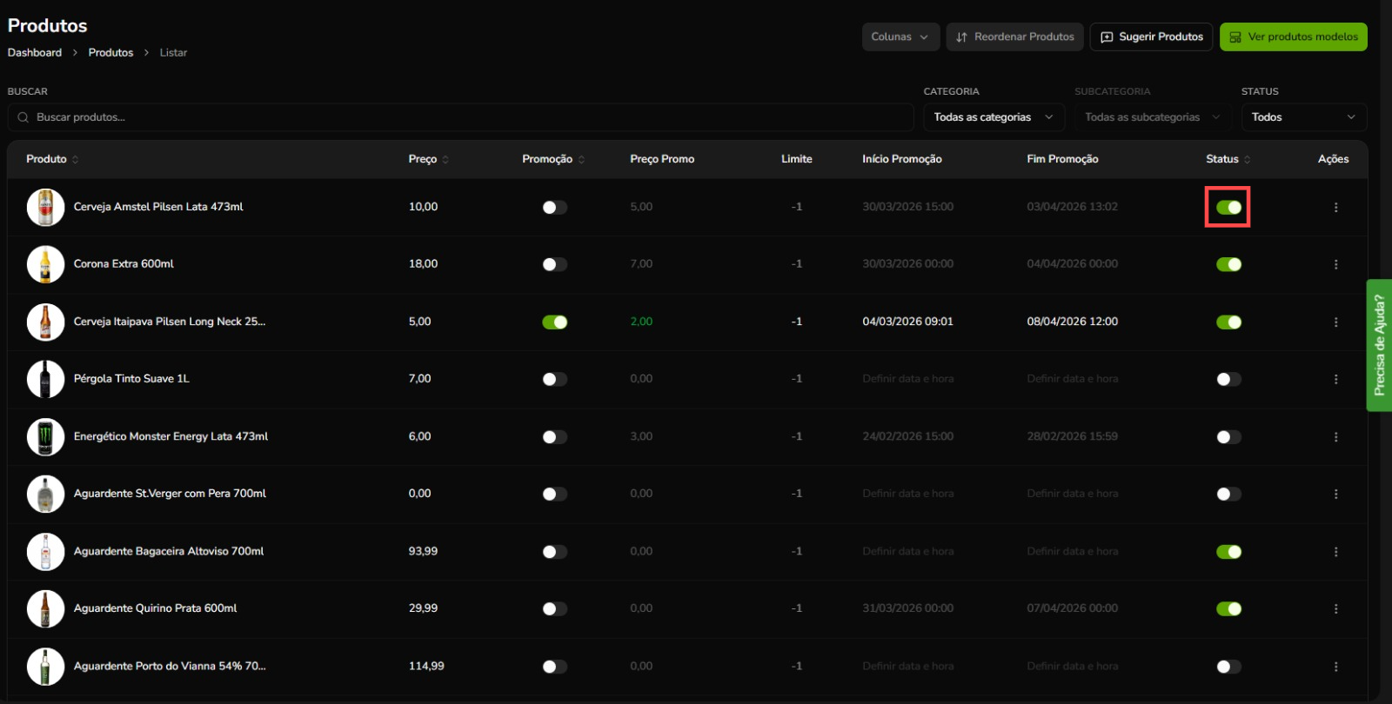The image size is (1392, 704).
Task: Turn off promotion for Cerveja Itaipava
Action: [554, 322]
